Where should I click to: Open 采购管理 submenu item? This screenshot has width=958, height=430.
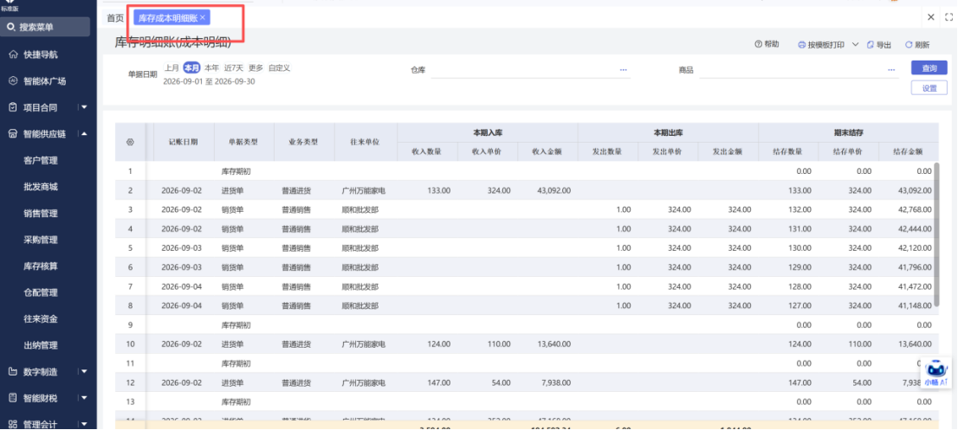point(41,240)
